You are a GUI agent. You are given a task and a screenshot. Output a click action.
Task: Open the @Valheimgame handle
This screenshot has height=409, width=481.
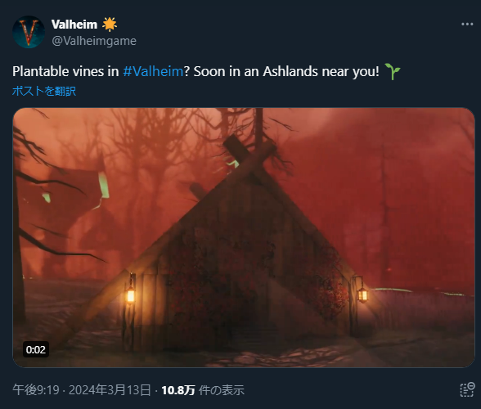click(x=94, y=41)
